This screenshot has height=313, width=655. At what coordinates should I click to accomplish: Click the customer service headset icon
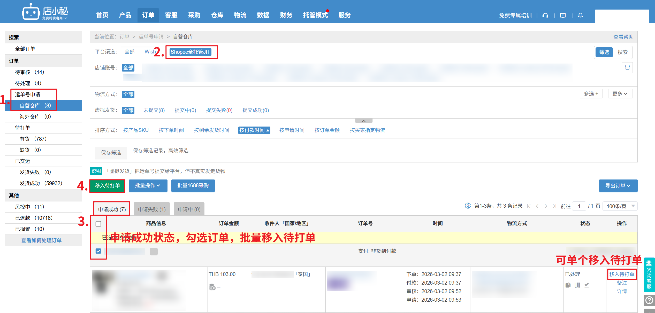click(545, 15)
